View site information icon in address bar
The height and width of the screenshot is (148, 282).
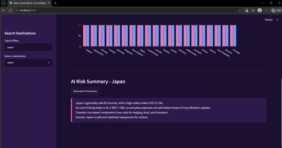pyautogui.click(x=17, y=10)
